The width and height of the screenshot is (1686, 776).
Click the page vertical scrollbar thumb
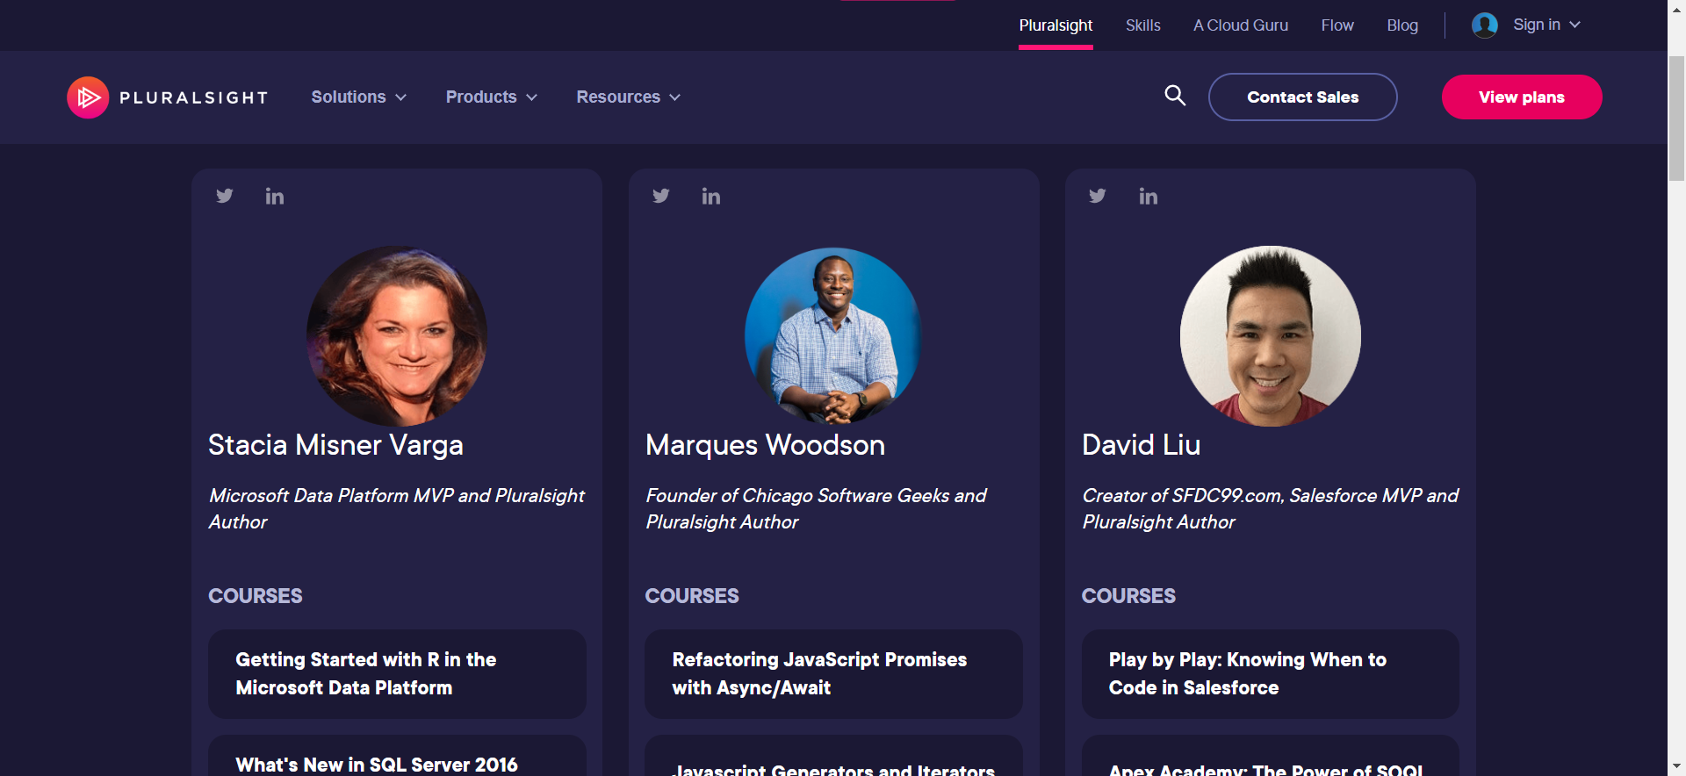[1676, 119]
